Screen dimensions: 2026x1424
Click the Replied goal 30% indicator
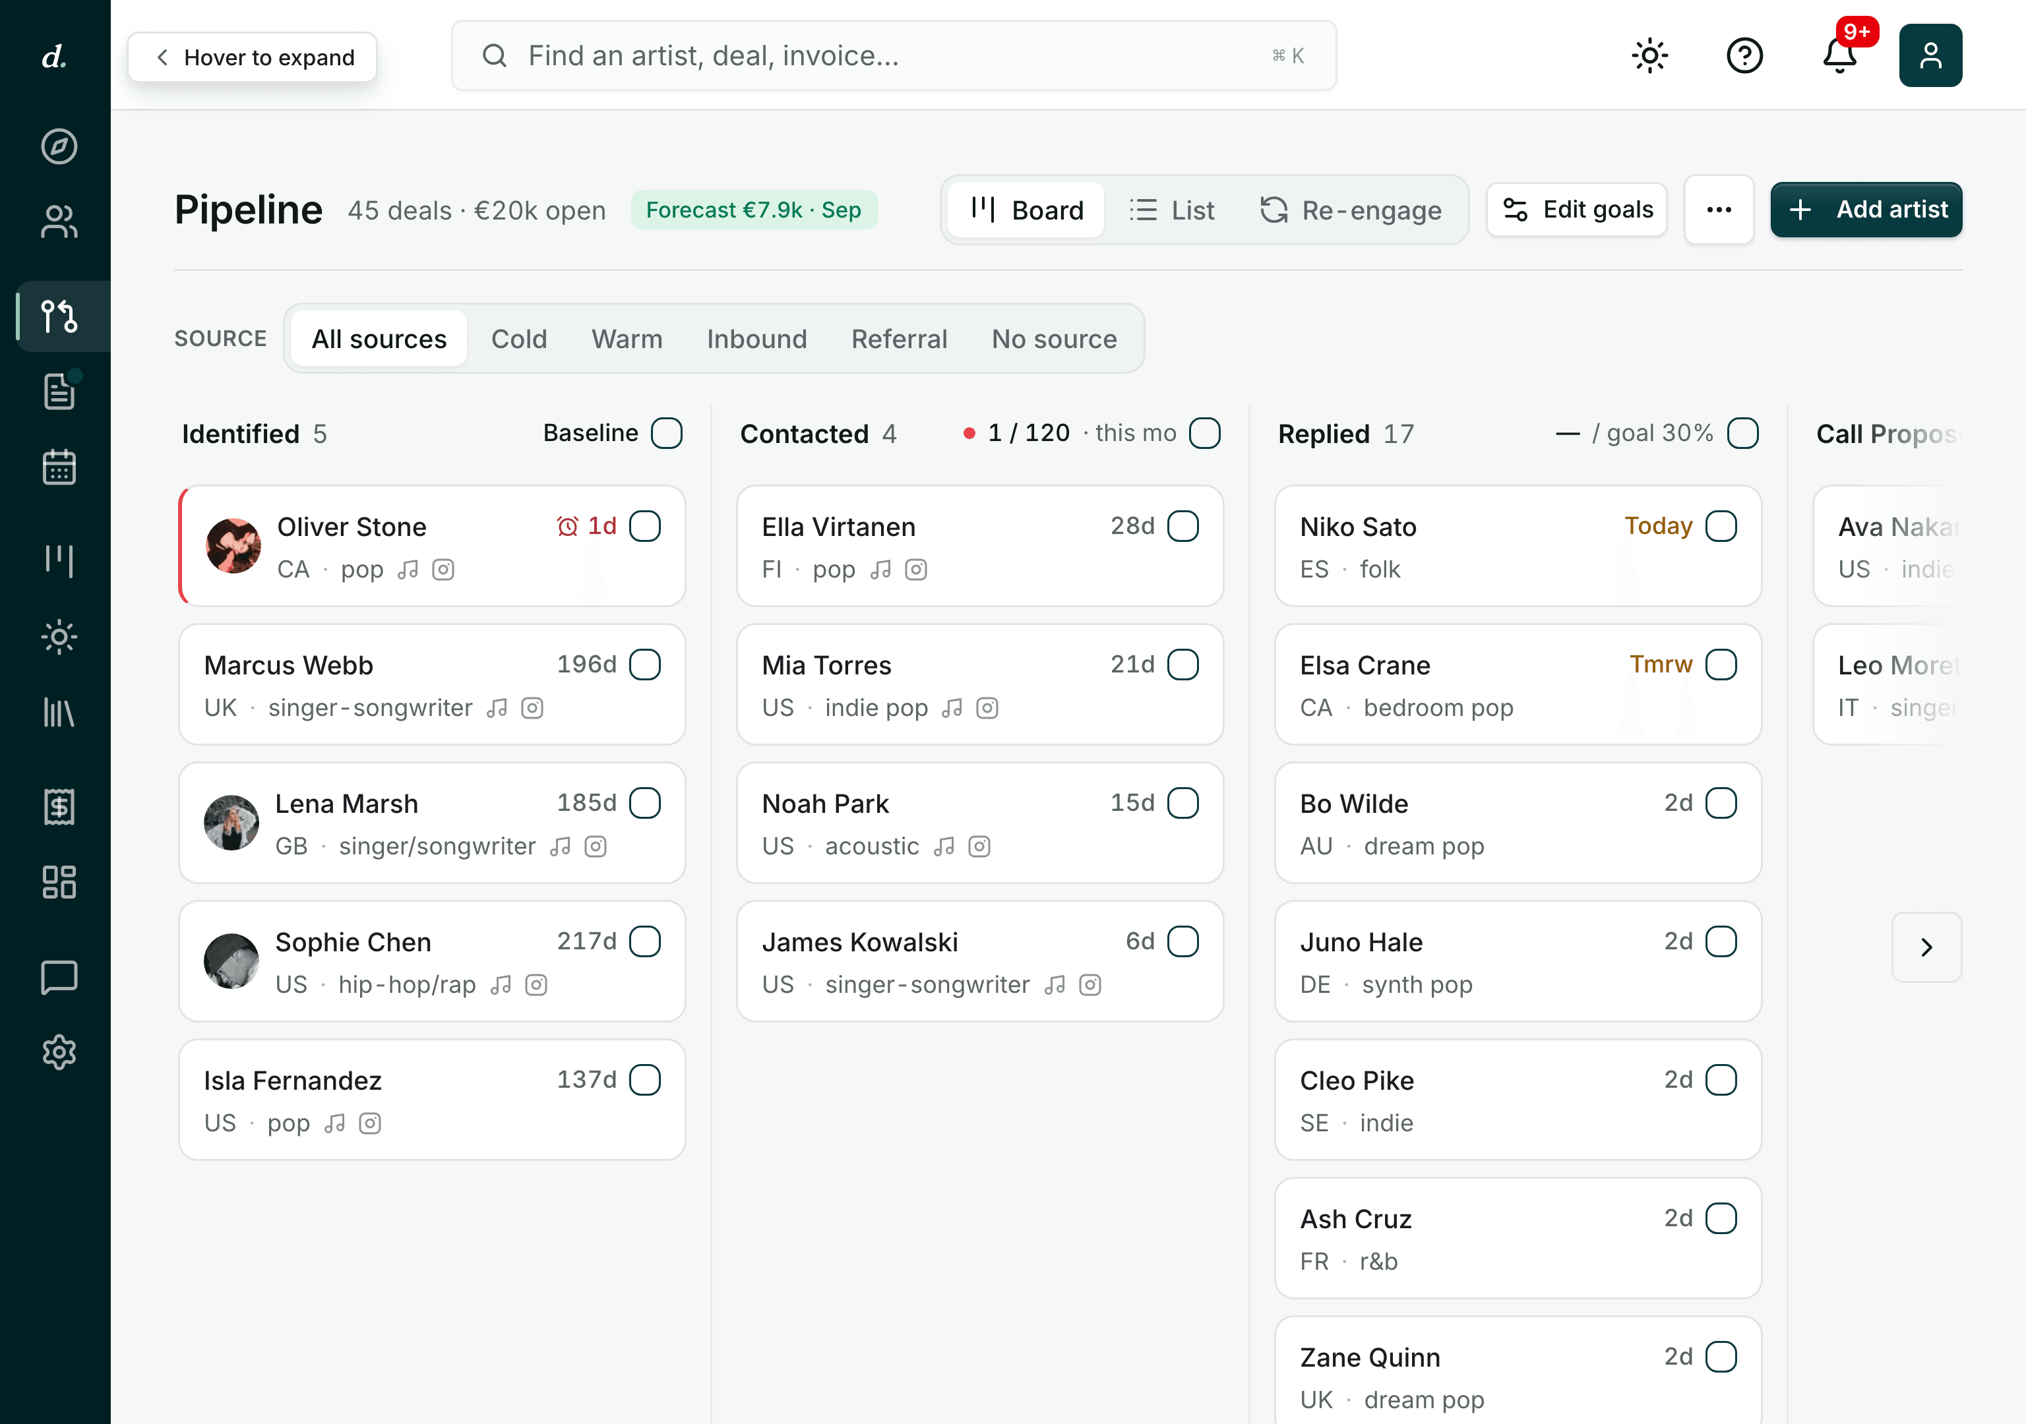1634,433
